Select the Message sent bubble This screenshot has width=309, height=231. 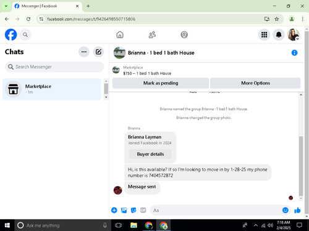[x=142, y=187]
